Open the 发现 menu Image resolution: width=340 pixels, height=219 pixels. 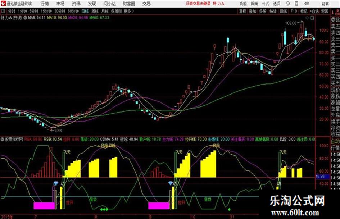click(92, 4)
